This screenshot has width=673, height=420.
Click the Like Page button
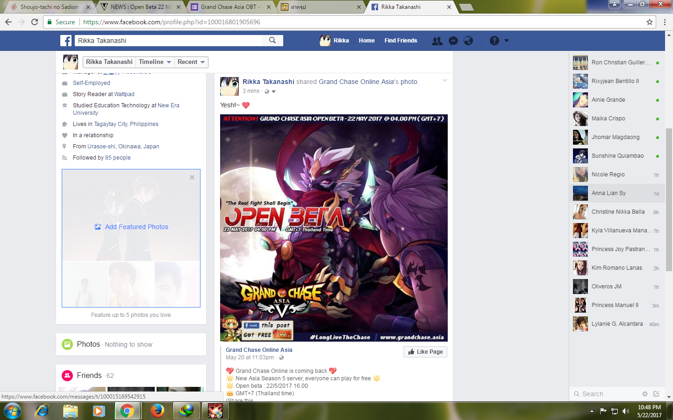coord(425,352)
